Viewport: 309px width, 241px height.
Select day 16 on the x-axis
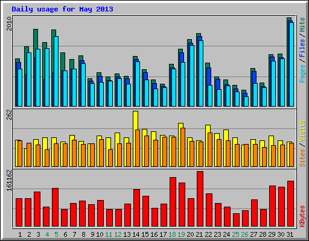tap(154, 234)
